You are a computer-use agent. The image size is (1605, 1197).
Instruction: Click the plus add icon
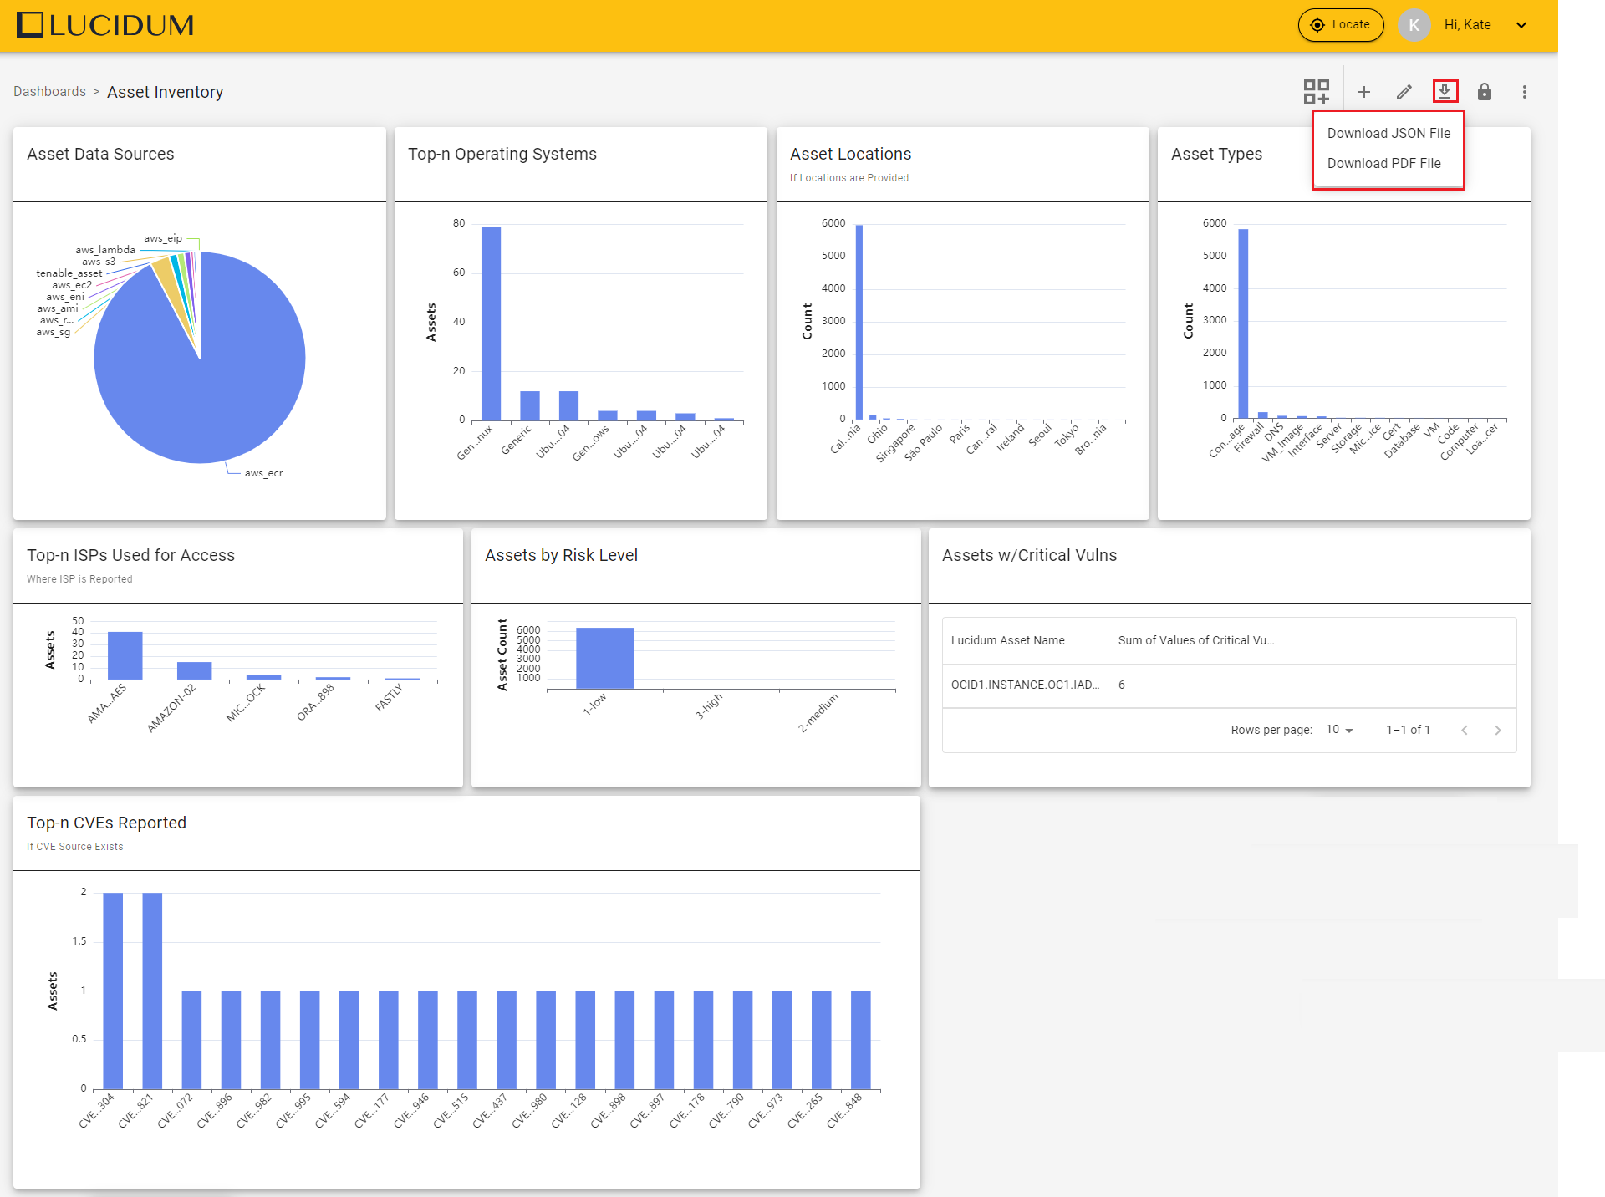[1364, 92]
